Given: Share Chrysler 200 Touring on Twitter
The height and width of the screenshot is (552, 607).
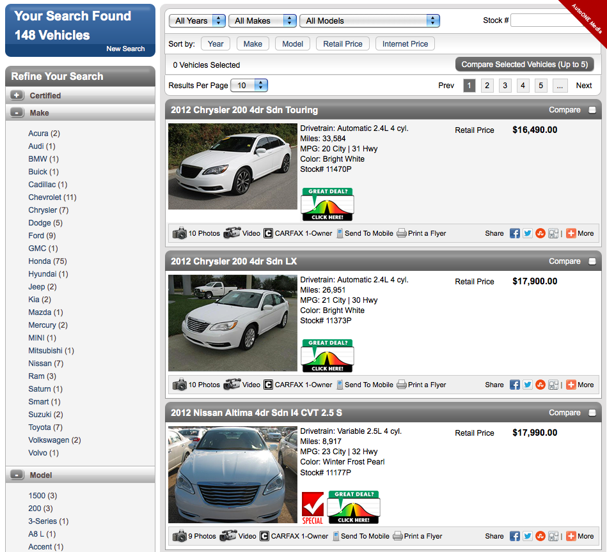Looking at the screenshot, I should coord(527,233).
